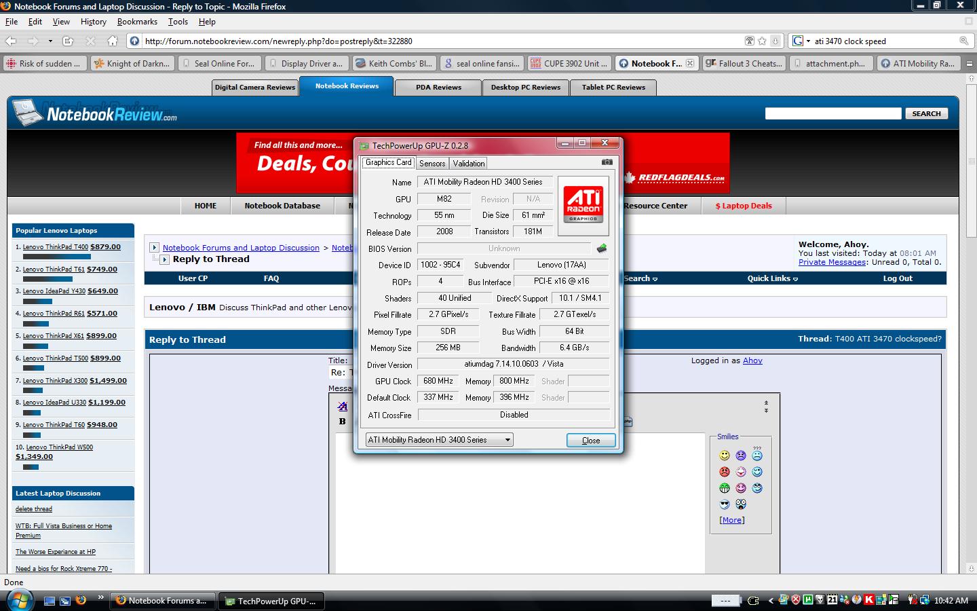
Task: Reload the page in Firefox
Action: (x=67, y=41)
